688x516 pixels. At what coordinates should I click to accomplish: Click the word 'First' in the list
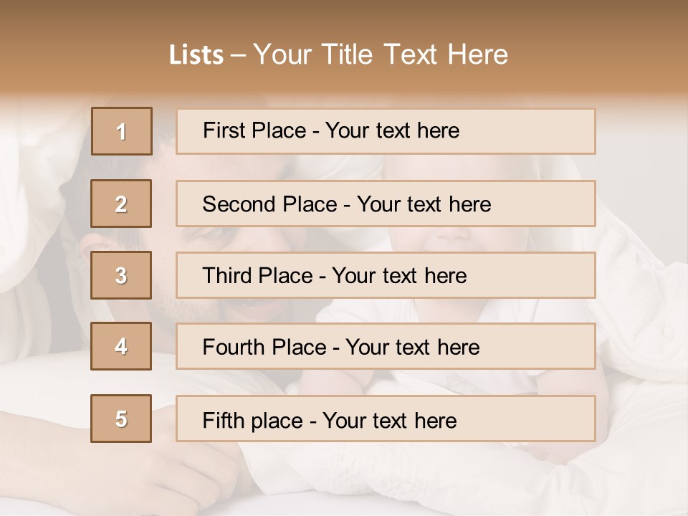tap(224, 130)
